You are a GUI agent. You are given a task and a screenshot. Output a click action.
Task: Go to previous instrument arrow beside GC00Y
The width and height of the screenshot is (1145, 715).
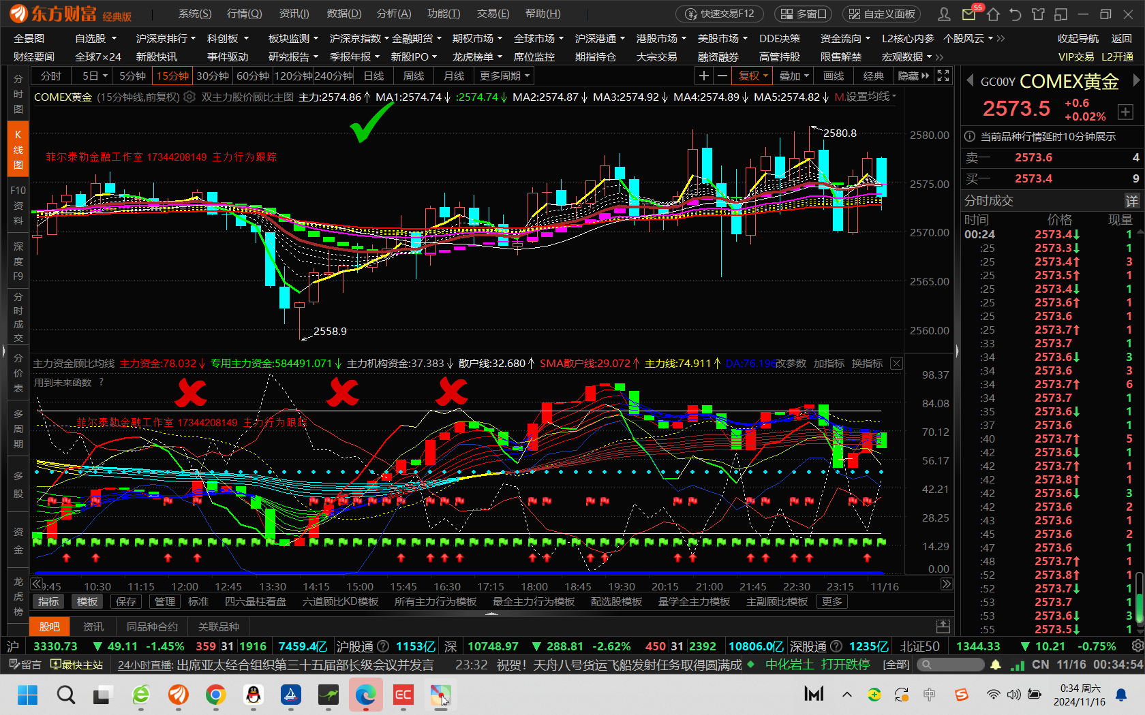[x=970, y=81]
